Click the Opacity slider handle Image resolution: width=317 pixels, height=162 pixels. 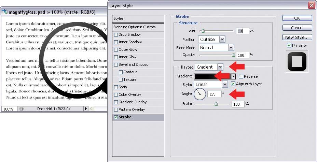[234, 55]
